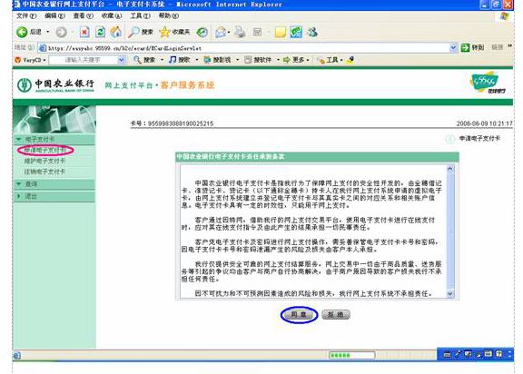Screen dimensions: 523x374
Task: Open the 工具 menu in menu bar
Action: pyautogui.click(x=140, y=15)
